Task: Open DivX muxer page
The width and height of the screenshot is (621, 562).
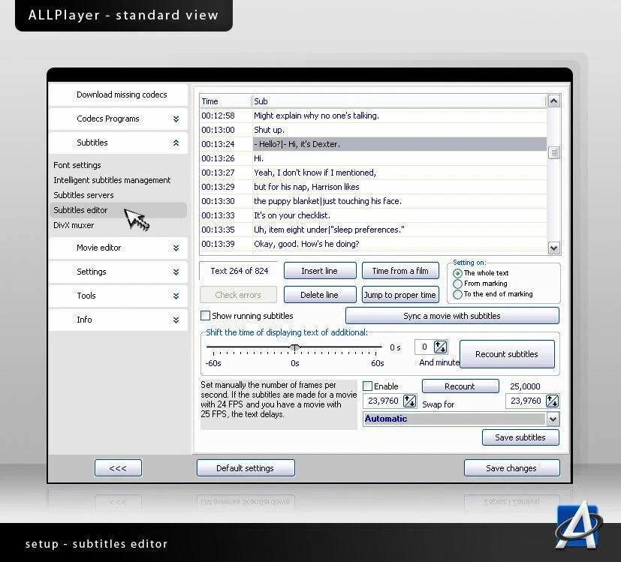Action: (74, 225)
